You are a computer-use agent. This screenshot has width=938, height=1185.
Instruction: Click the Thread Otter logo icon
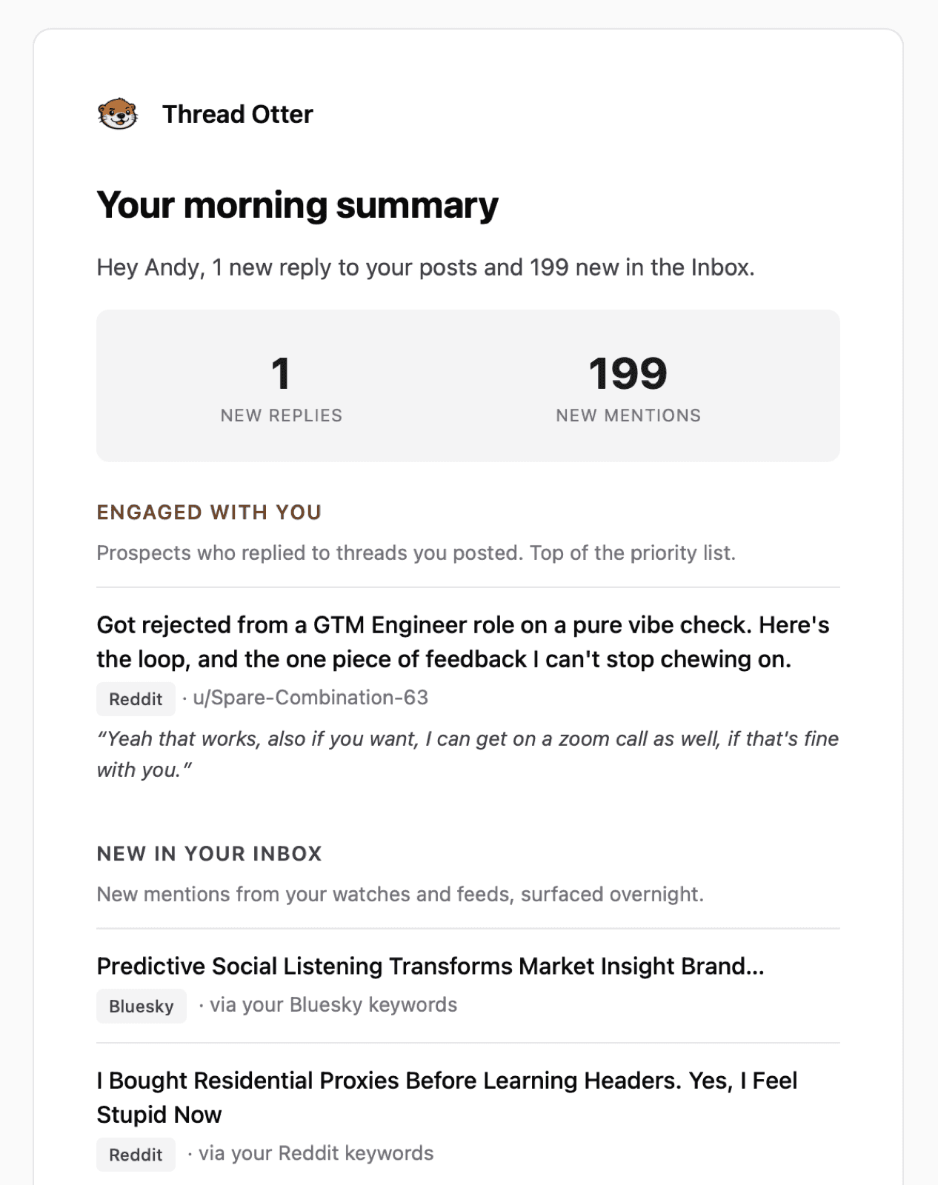point(118,114)
